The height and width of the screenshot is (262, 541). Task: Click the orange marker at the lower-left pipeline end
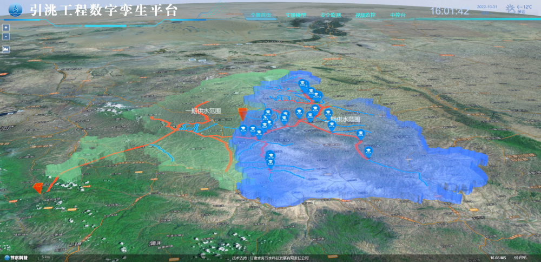click(38, 187)
